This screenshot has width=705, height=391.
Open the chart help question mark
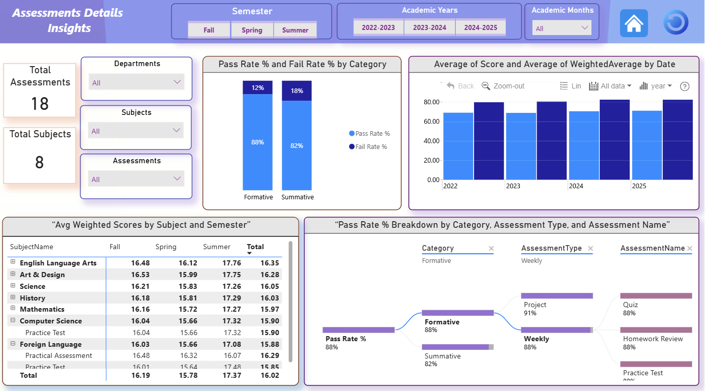coord(685,86)
